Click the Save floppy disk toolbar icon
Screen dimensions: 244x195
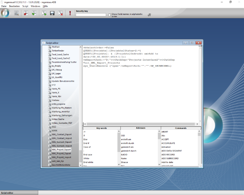tap(52, 13)
